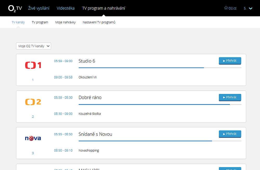Select TV program a nahrávání menu
The image size is (260, 170).
[104, 8]
